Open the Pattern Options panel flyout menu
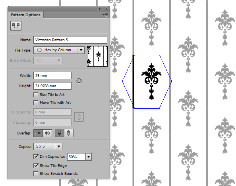236x186 pixels. pyautogui.click(x=105, y=15)
